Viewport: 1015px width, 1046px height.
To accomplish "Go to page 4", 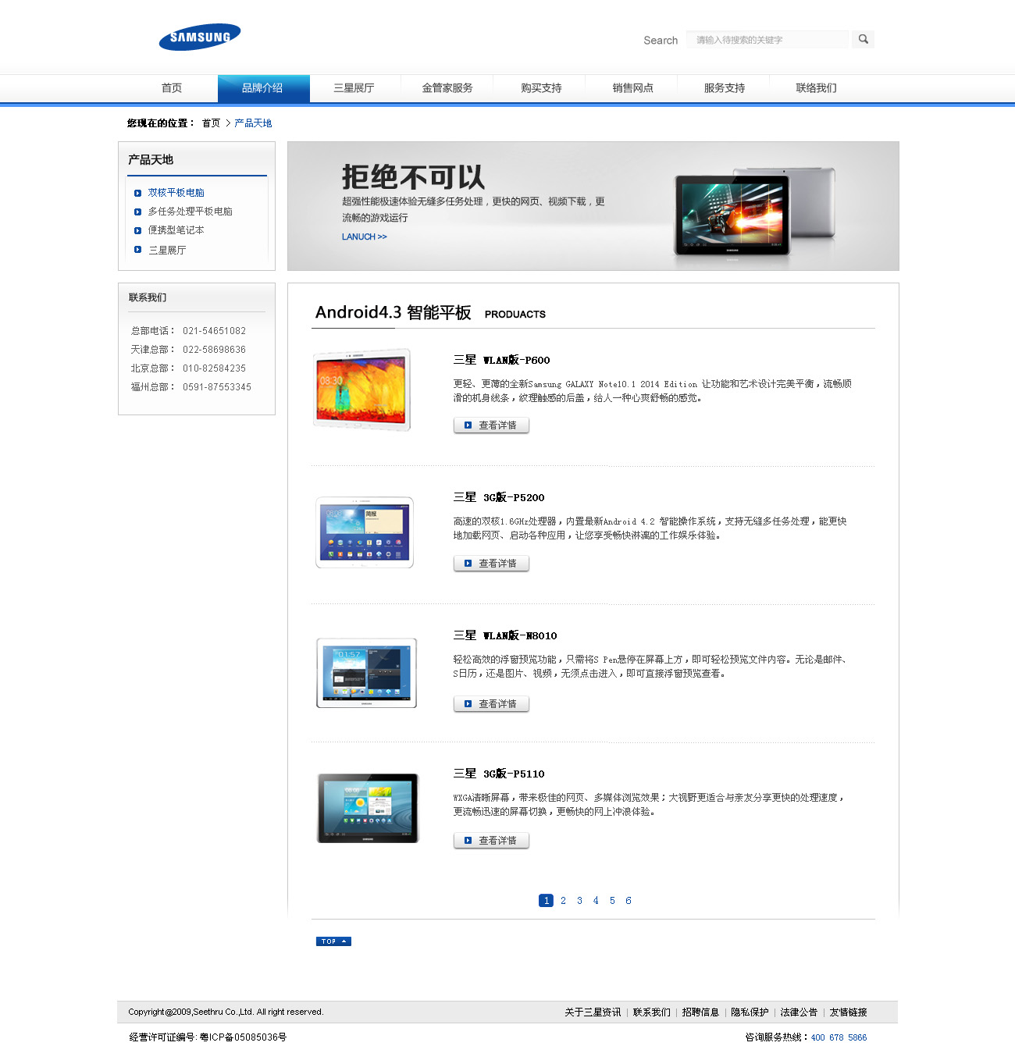I will pyautogui.click(x=596, y=901).
